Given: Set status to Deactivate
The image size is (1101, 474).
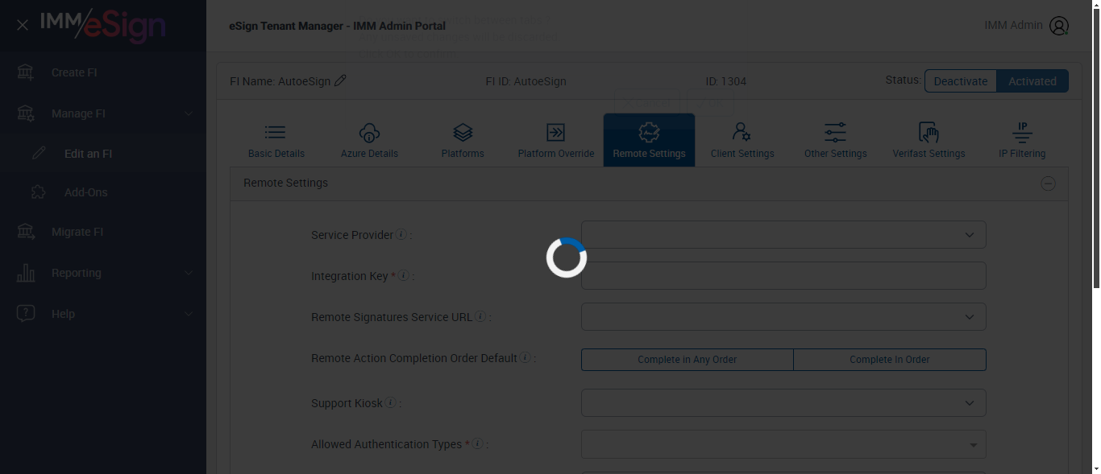Looking at the screenshot, I should (x=961, y=81).
